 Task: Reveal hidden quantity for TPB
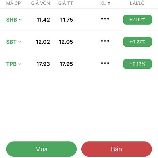pyautogui.click(x=105, y=63)
